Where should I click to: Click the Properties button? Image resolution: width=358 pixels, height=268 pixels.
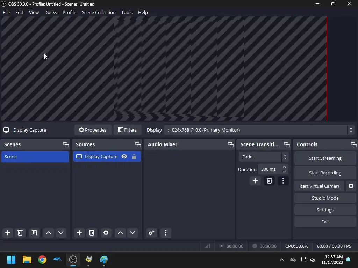pyautogui.click(x=93, y=130)
